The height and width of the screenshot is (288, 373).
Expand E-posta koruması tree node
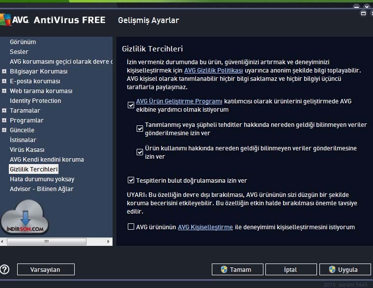4,81
